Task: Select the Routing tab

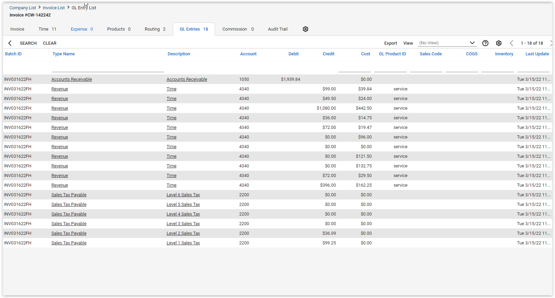Action: click(x=155, y=29)
